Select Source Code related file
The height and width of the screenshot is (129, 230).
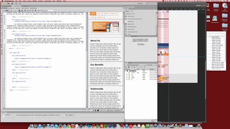4,8
